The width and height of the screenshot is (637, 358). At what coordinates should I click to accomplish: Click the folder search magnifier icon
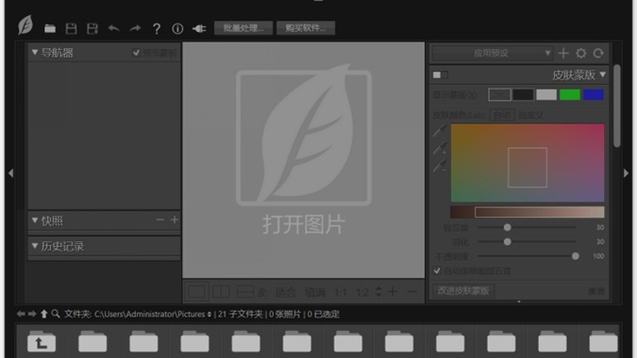point(56,314)
